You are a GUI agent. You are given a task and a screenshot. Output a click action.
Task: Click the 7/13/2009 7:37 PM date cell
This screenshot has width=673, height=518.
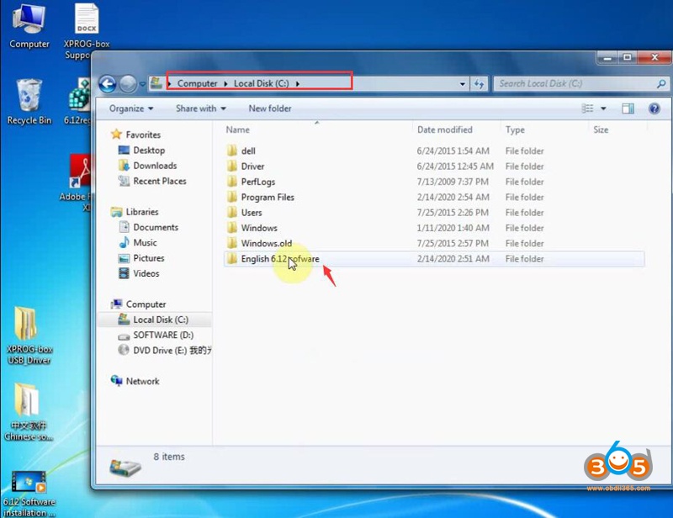click(453, 182)
